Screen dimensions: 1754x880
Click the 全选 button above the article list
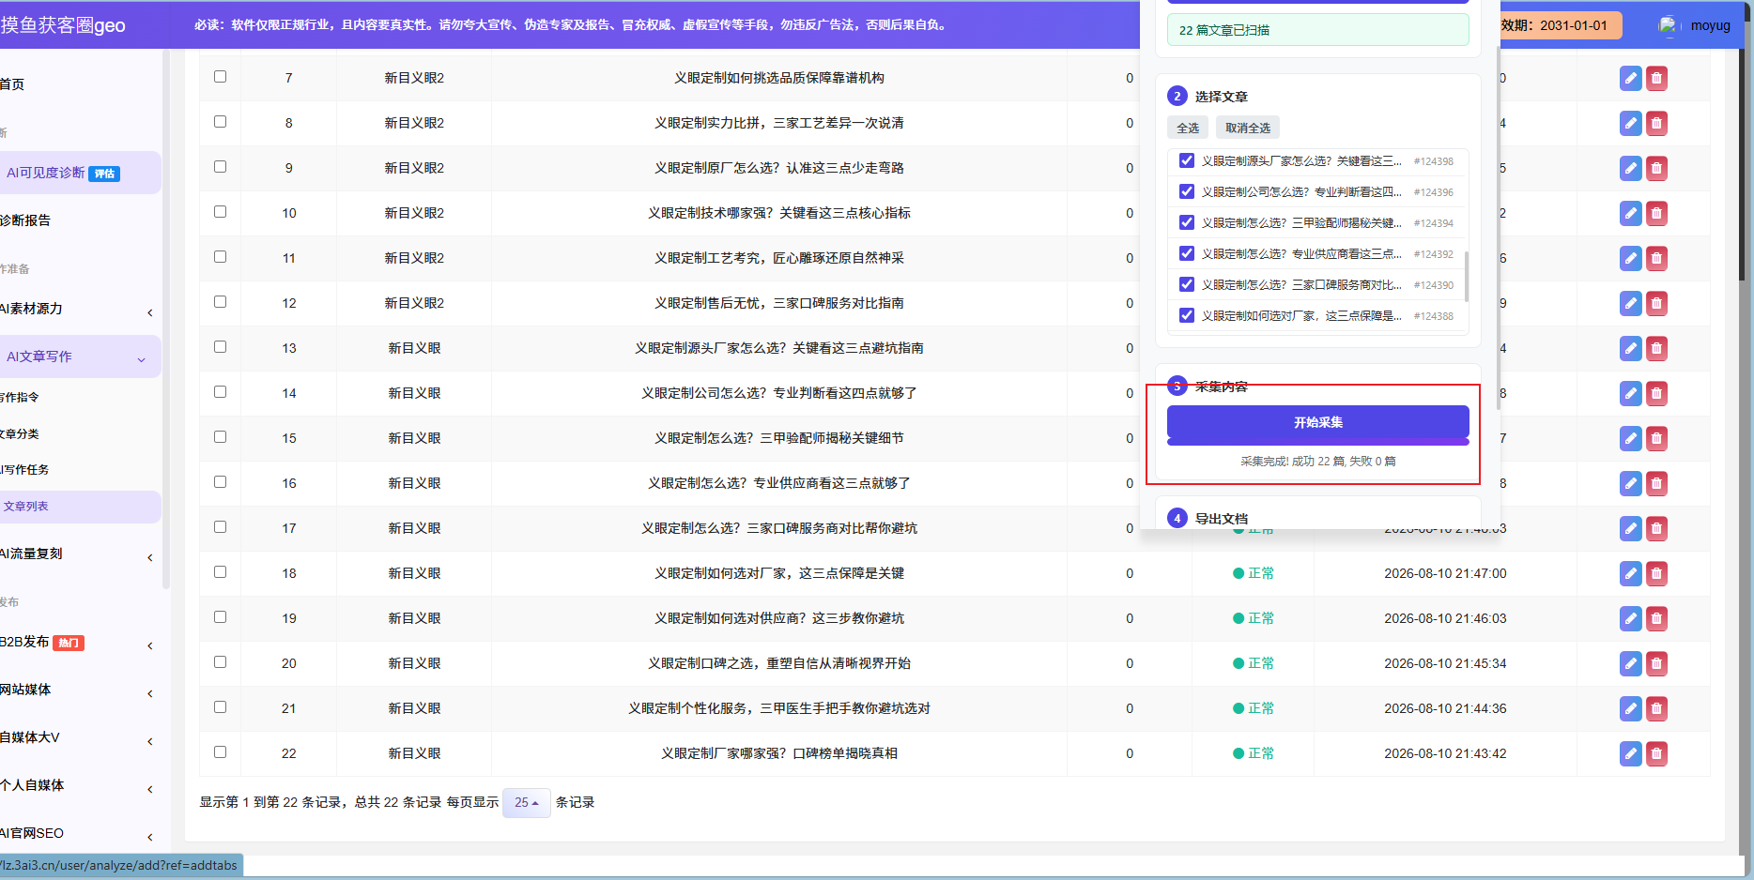(1188, 128)
